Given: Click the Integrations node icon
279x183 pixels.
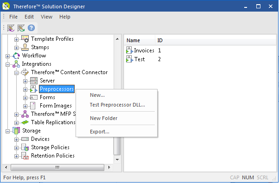Looking at the screenshot, I should (x=16, y=64).
